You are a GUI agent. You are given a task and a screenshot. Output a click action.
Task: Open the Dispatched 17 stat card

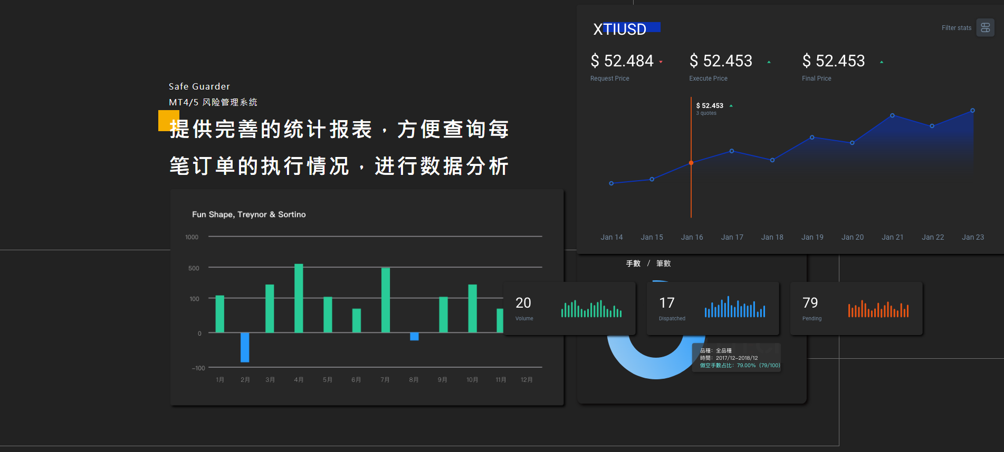tap(713, 308)
